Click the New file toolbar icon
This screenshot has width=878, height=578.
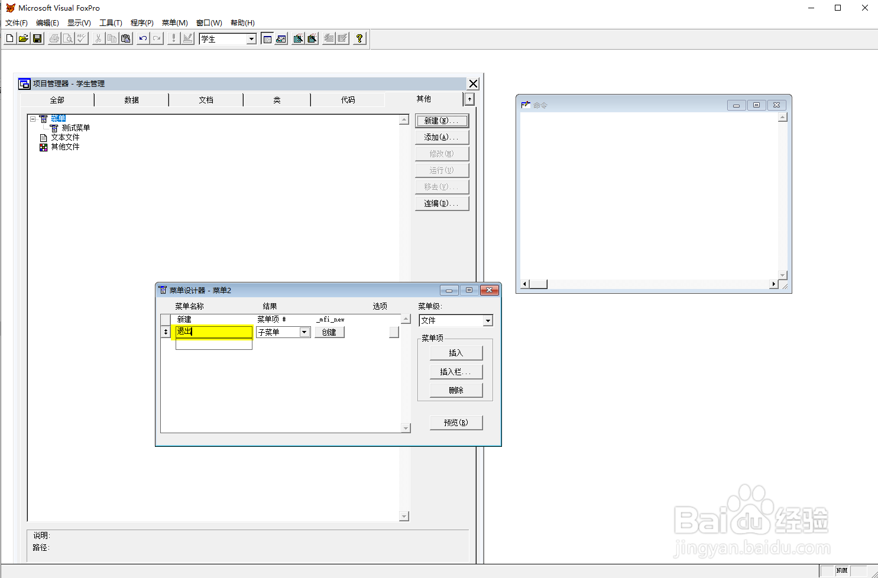click(x=10, y=38)
